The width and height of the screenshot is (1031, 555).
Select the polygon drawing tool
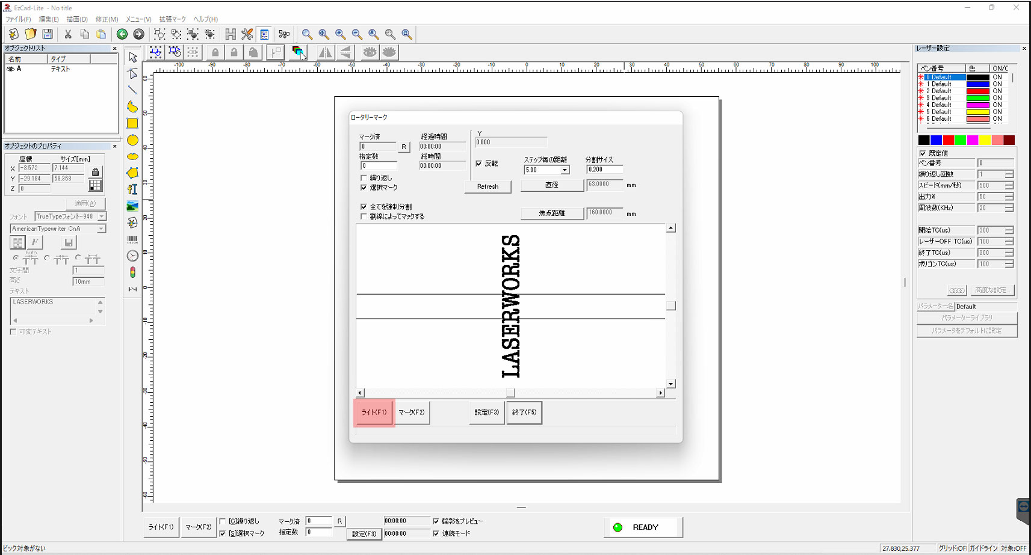click(x=133, y=173)
